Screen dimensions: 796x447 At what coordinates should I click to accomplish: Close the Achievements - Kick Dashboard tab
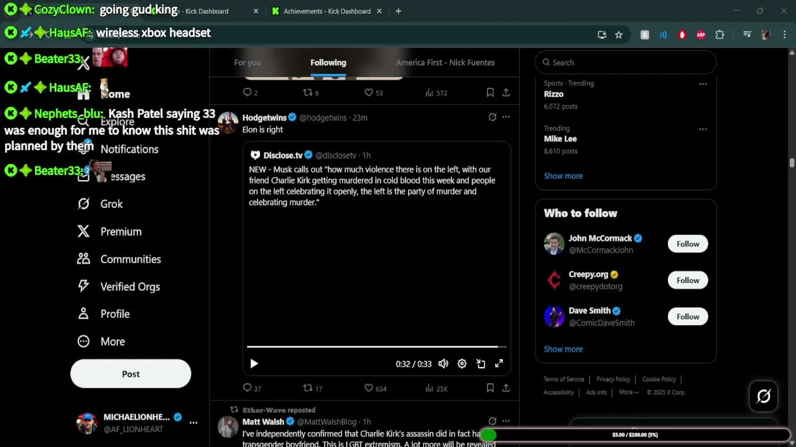click(379, 11)
